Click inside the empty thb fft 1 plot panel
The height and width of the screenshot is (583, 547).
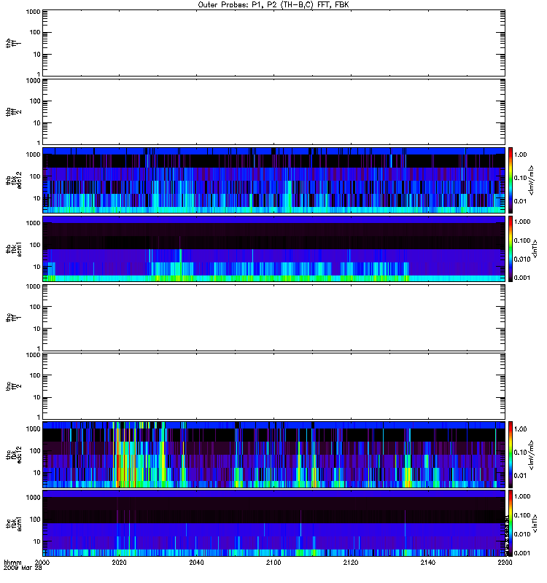coord(273,43)
